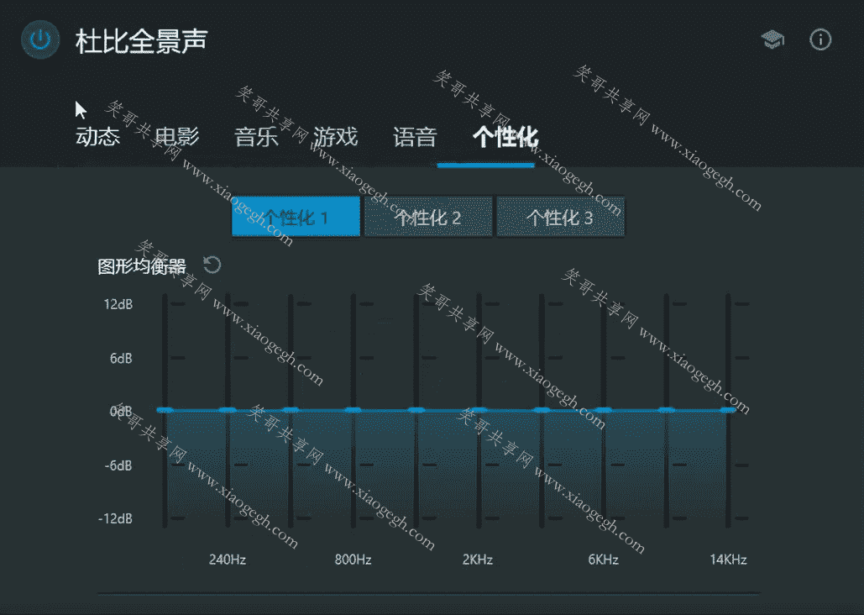Select the 个性化 tab
This screenshot has height=615, width=864.
[x=505, y=137]
